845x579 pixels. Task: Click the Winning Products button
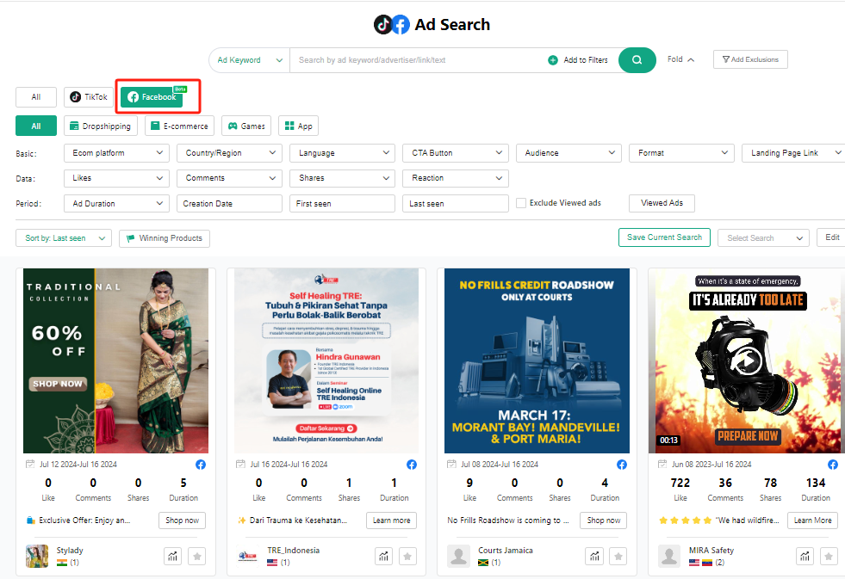pyautogui.click(x=165, y=237)
